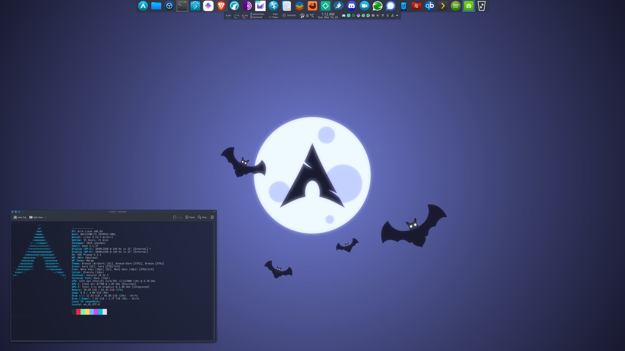Open the volume speaker tray icon
Viewport: 625px width, 351px height.
click(x=378, y=16)
